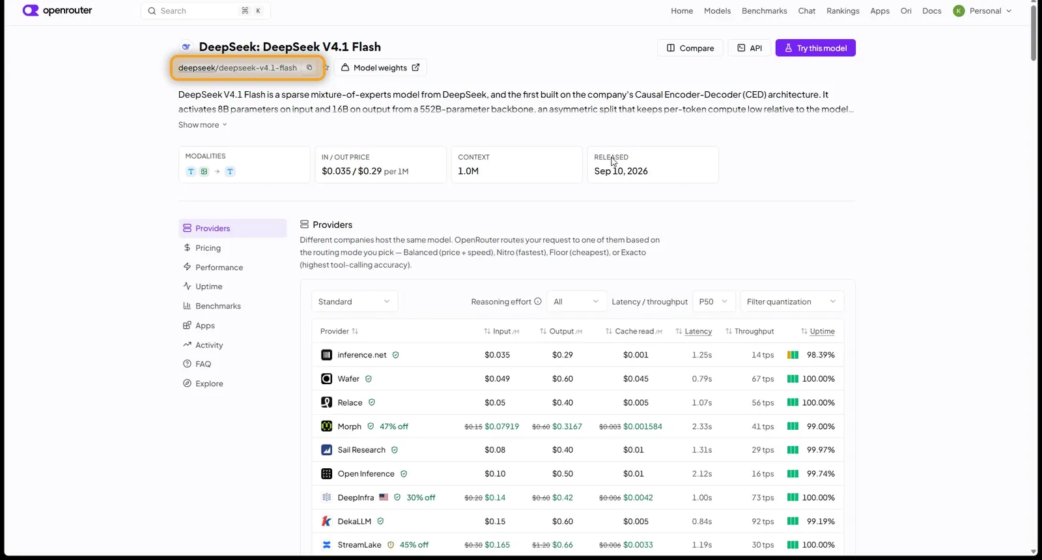Click the Compare button
1042x560 pixels.
pyautogui.click(x=690, y=48)
